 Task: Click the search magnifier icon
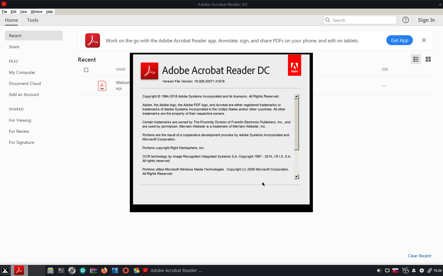(327, 20)
